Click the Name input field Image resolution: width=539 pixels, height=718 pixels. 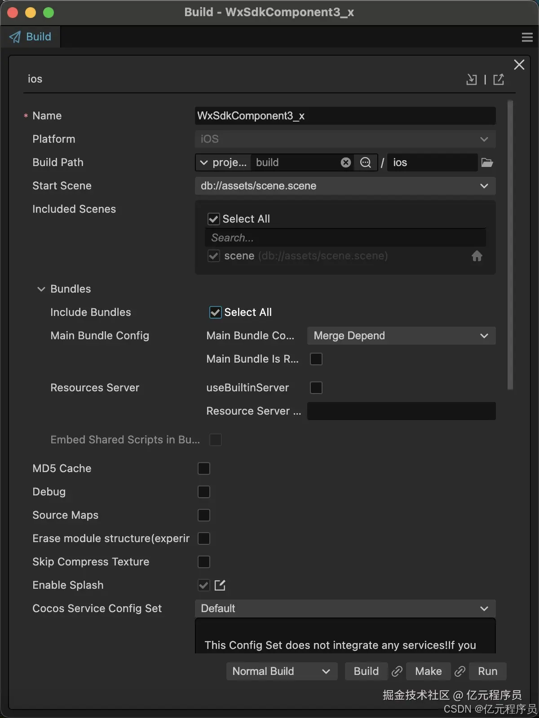345,116
